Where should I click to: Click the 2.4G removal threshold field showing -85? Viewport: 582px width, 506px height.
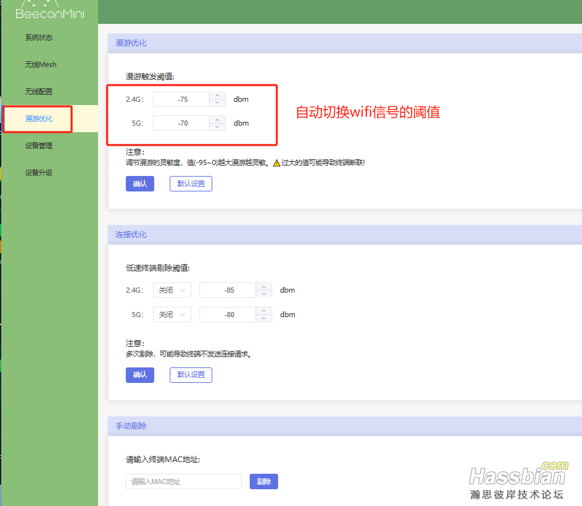coord(228,290)
